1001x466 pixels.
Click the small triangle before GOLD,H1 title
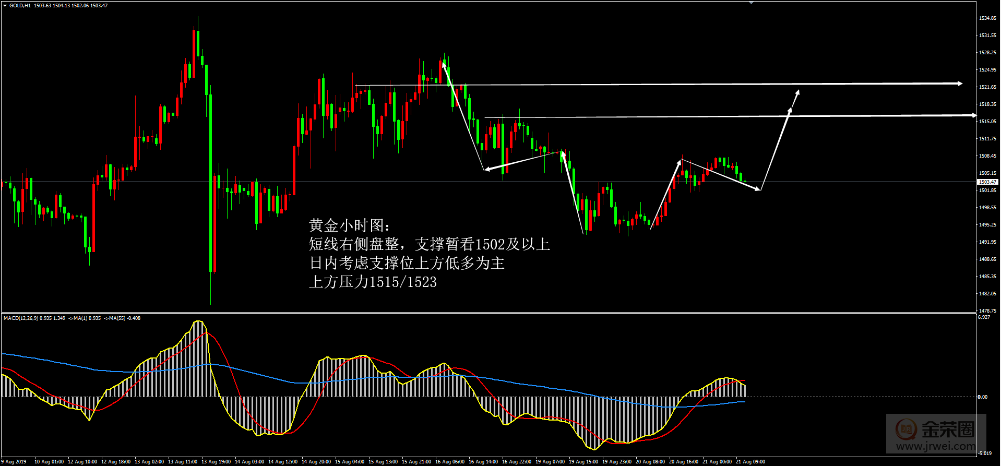pos(5,6)
